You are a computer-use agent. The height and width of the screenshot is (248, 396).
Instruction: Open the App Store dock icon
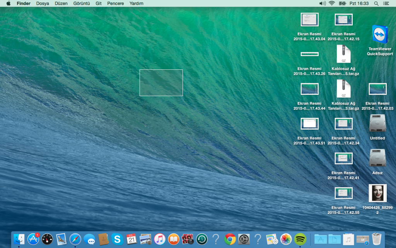coord(33,239)
